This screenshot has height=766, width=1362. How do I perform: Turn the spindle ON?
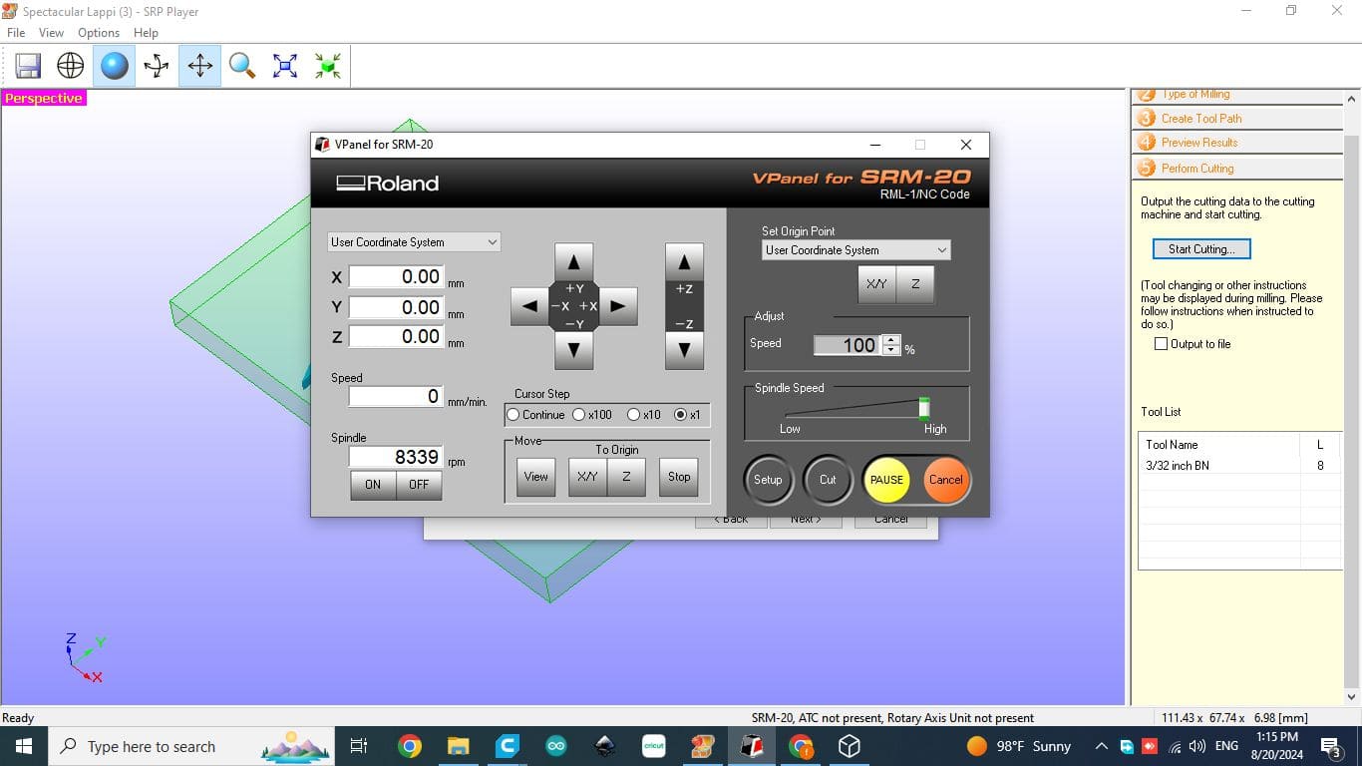pyautogui.click(x=373, y=485)
